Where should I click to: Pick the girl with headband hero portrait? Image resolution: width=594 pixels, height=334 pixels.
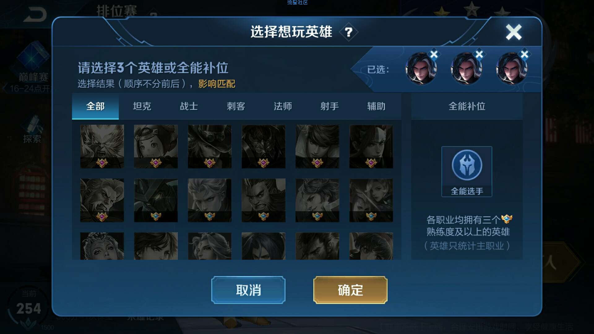point(156,147)
